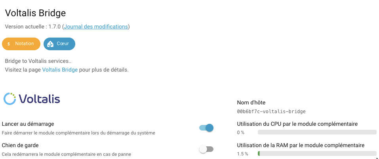This screenshot has width=379, height=159.
Task: Open the Journal des modifications link
Action: [96, 26]
